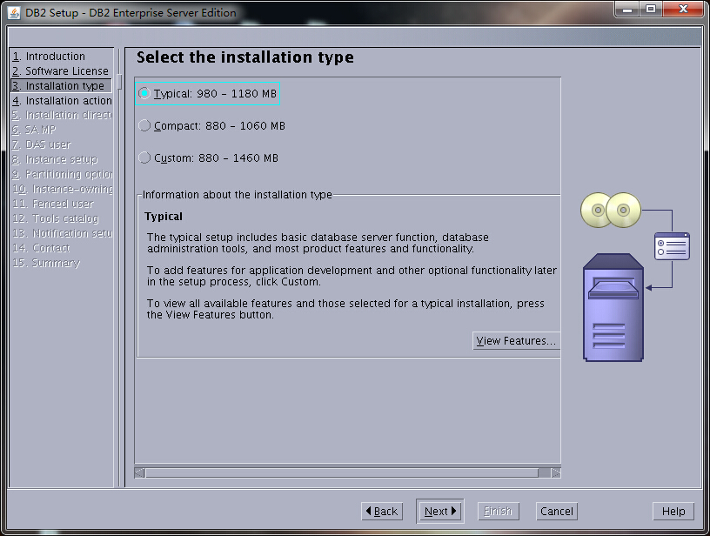Click the options list window icon
710x536 pixels.
[672, 246]
